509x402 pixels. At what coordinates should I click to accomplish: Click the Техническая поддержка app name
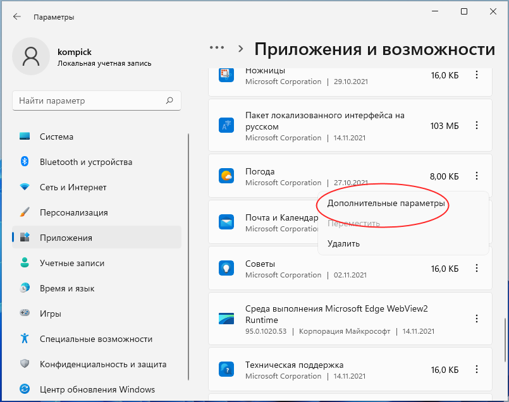(x=295, y=365)
